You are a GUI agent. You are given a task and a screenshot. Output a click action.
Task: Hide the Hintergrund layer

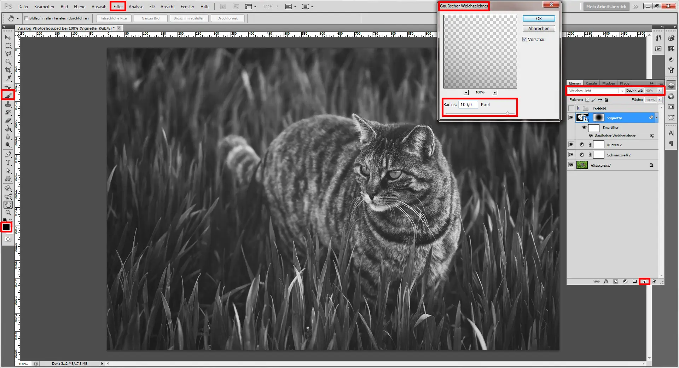[571, 165]
